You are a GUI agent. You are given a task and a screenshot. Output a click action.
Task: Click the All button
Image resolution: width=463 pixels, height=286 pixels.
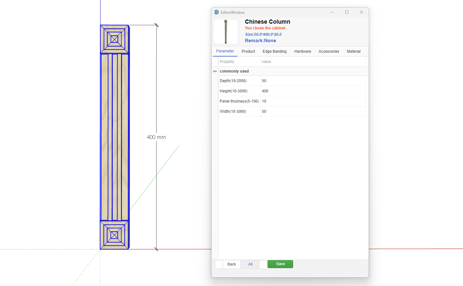point(250,264)
